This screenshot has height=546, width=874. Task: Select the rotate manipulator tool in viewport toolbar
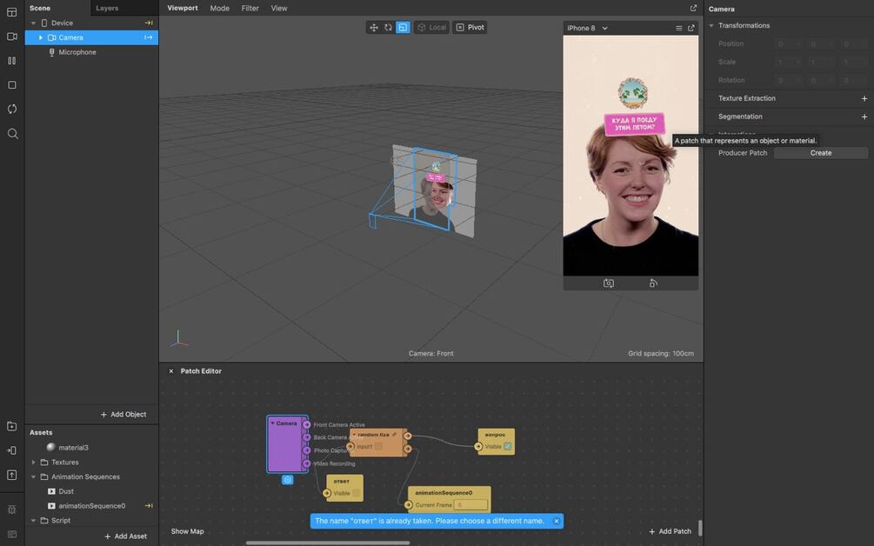point(388,27)
